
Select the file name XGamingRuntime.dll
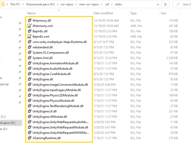(47, 138)
